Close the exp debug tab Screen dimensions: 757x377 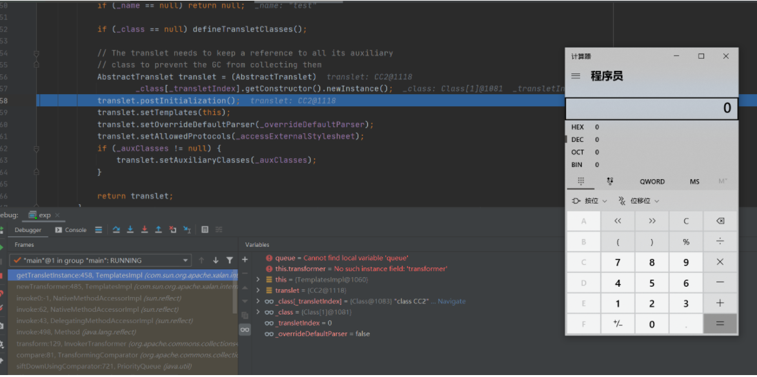[x=57, y=215]
